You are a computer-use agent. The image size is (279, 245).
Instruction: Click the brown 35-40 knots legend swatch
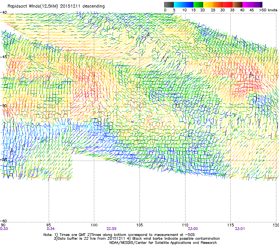pyautogui.click(x=238, y=5)
